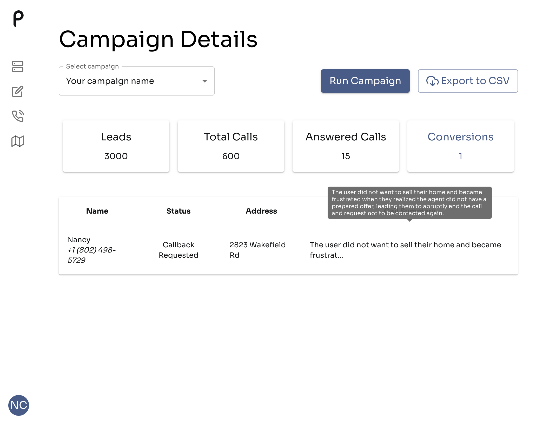Viewport: 543px width, 422px height.
Task: Click the Address column header
Action: pos(261,211)
